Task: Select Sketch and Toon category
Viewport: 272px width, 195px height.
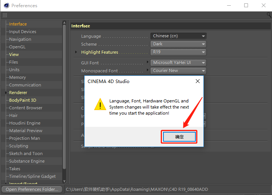Action: 26,153
